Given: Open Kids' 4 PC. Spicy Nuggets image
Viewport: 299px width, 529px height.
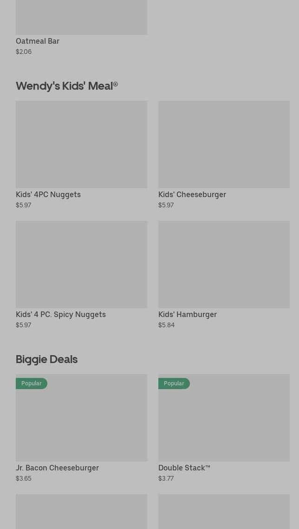Looking at the screenshot, I should [x=82, y=264].
